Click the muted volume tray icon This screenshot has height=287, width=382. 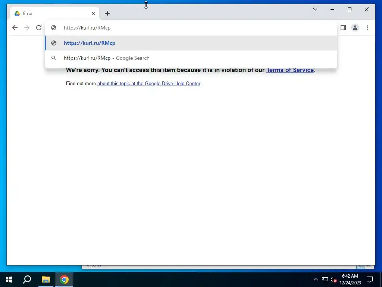pyautogui.click(x=334, y=280)
